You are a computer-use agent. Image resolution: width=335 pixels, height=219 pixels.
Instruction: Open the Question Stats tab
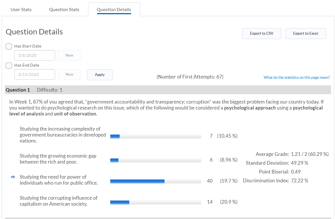64,10
